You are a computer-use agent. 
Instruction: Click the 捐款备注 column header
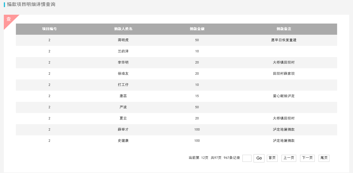point(284,29)
